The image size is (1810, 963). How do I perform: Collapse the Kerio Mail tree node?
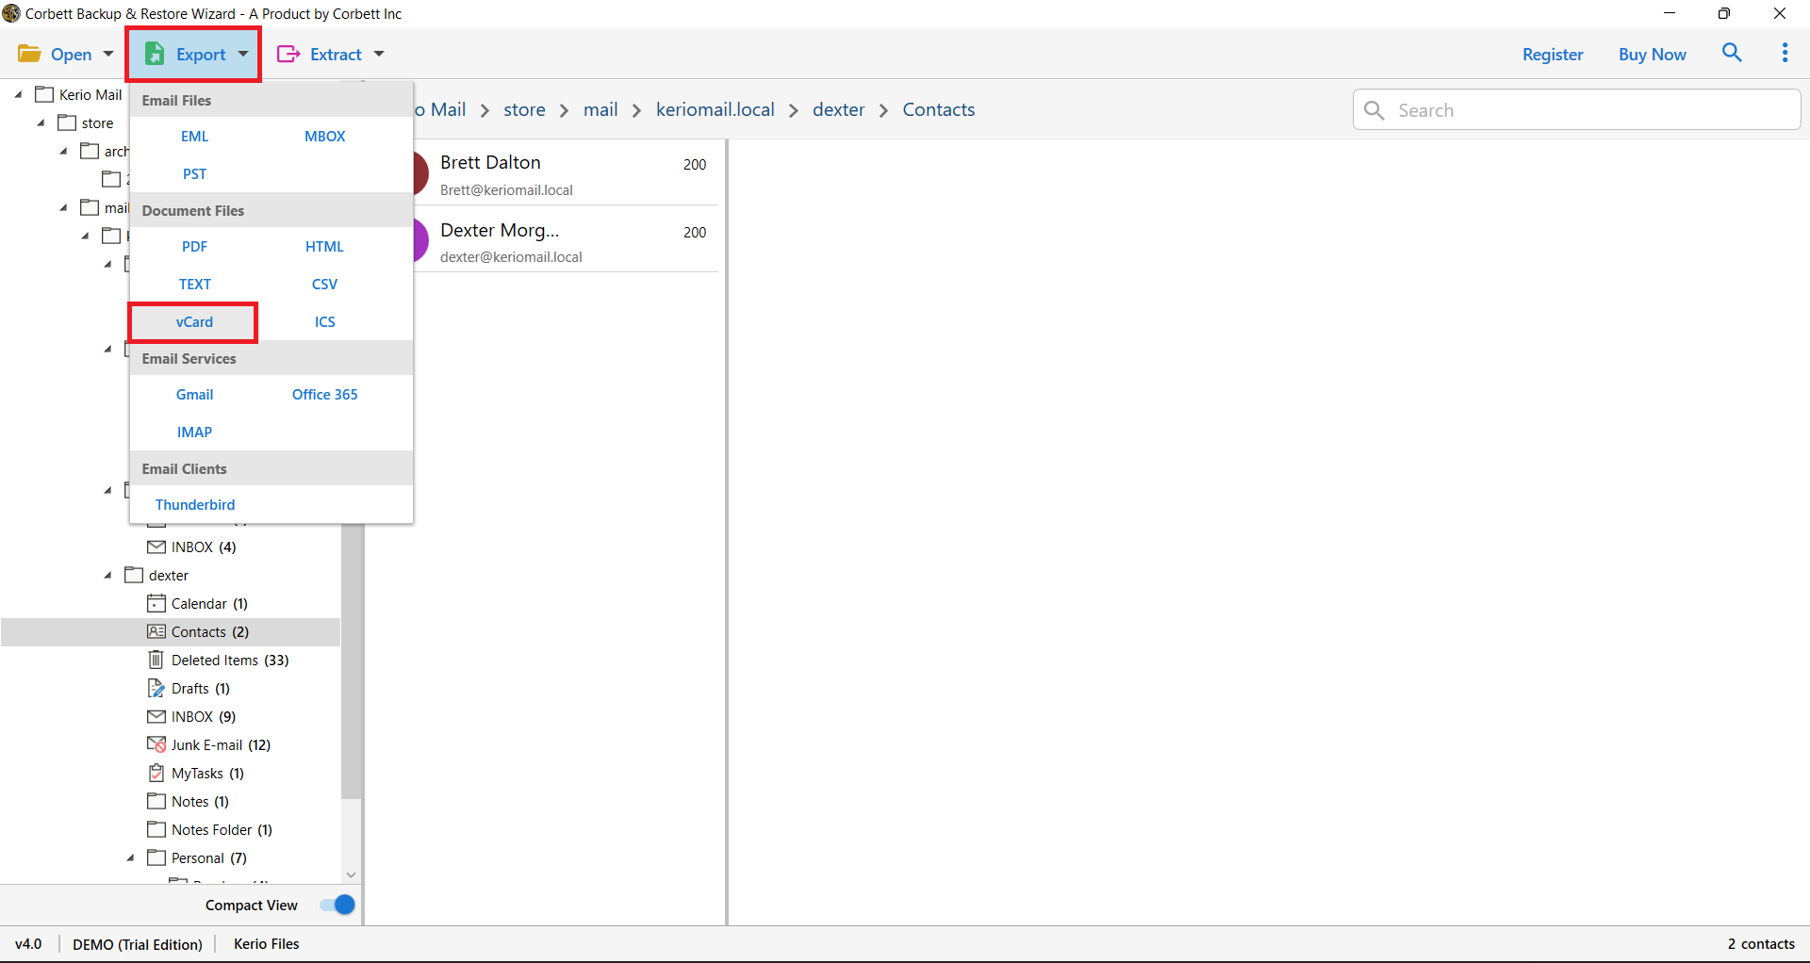coord(19,94)
